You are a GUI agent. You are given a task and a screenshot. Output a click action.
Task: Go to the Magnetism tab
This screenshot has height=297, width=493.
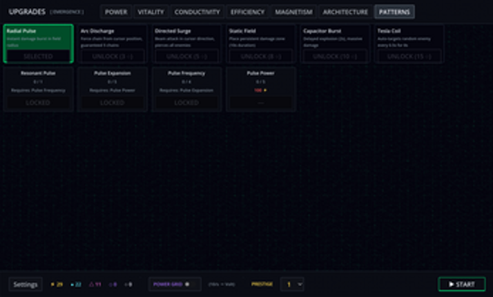tap(293, 12)
